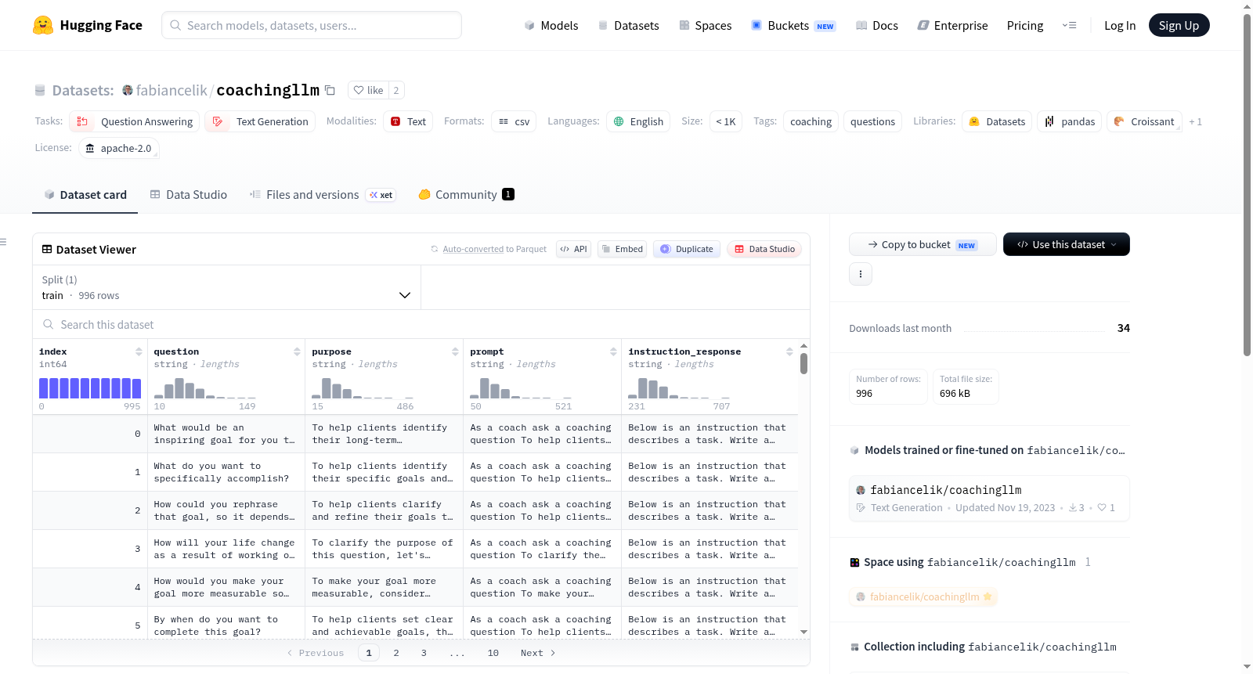Click the Search this dataset field

(421, 324)
